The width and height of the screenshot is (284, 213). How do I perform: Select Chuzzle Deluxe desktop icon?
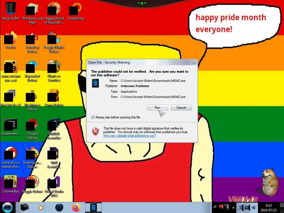[x=32, y=129]
